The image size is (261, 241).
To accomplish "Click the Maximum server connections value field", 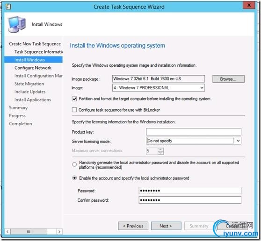I will coord(152,151).
